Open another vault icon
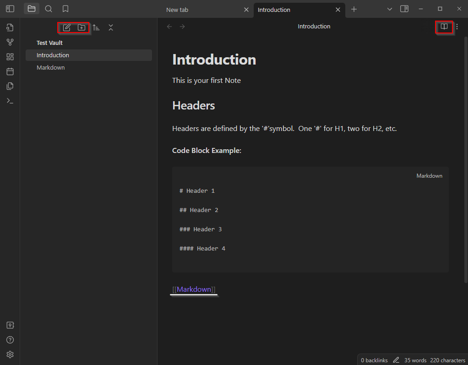The image size is (468, 365). (x=10, y=325)
